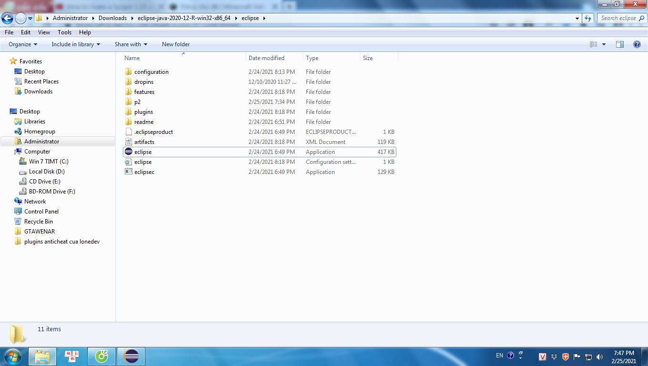Image resolution: width=648 pixels, height=366 pixels.
Task: Open Recycle Bin from the navigation pane
Action: pyautogui.click(x=39, y=222)
